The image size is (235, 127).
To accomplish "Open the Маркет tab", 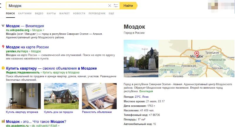I will [64, 13].
